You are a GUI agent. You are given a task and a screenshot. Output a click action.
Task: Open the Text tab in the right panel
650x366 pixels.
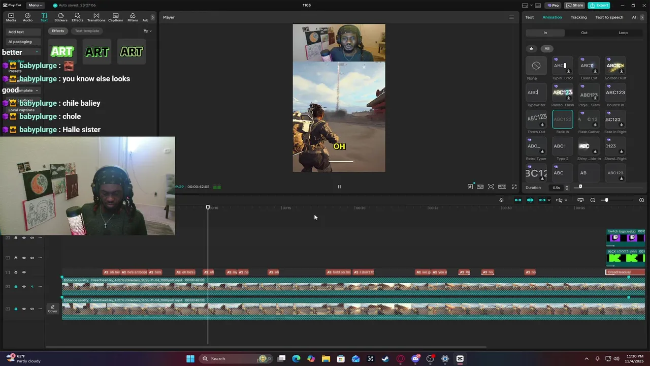[529, 17]
